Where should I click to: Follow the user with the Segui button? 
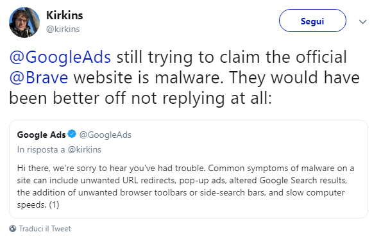pos(312,21)
